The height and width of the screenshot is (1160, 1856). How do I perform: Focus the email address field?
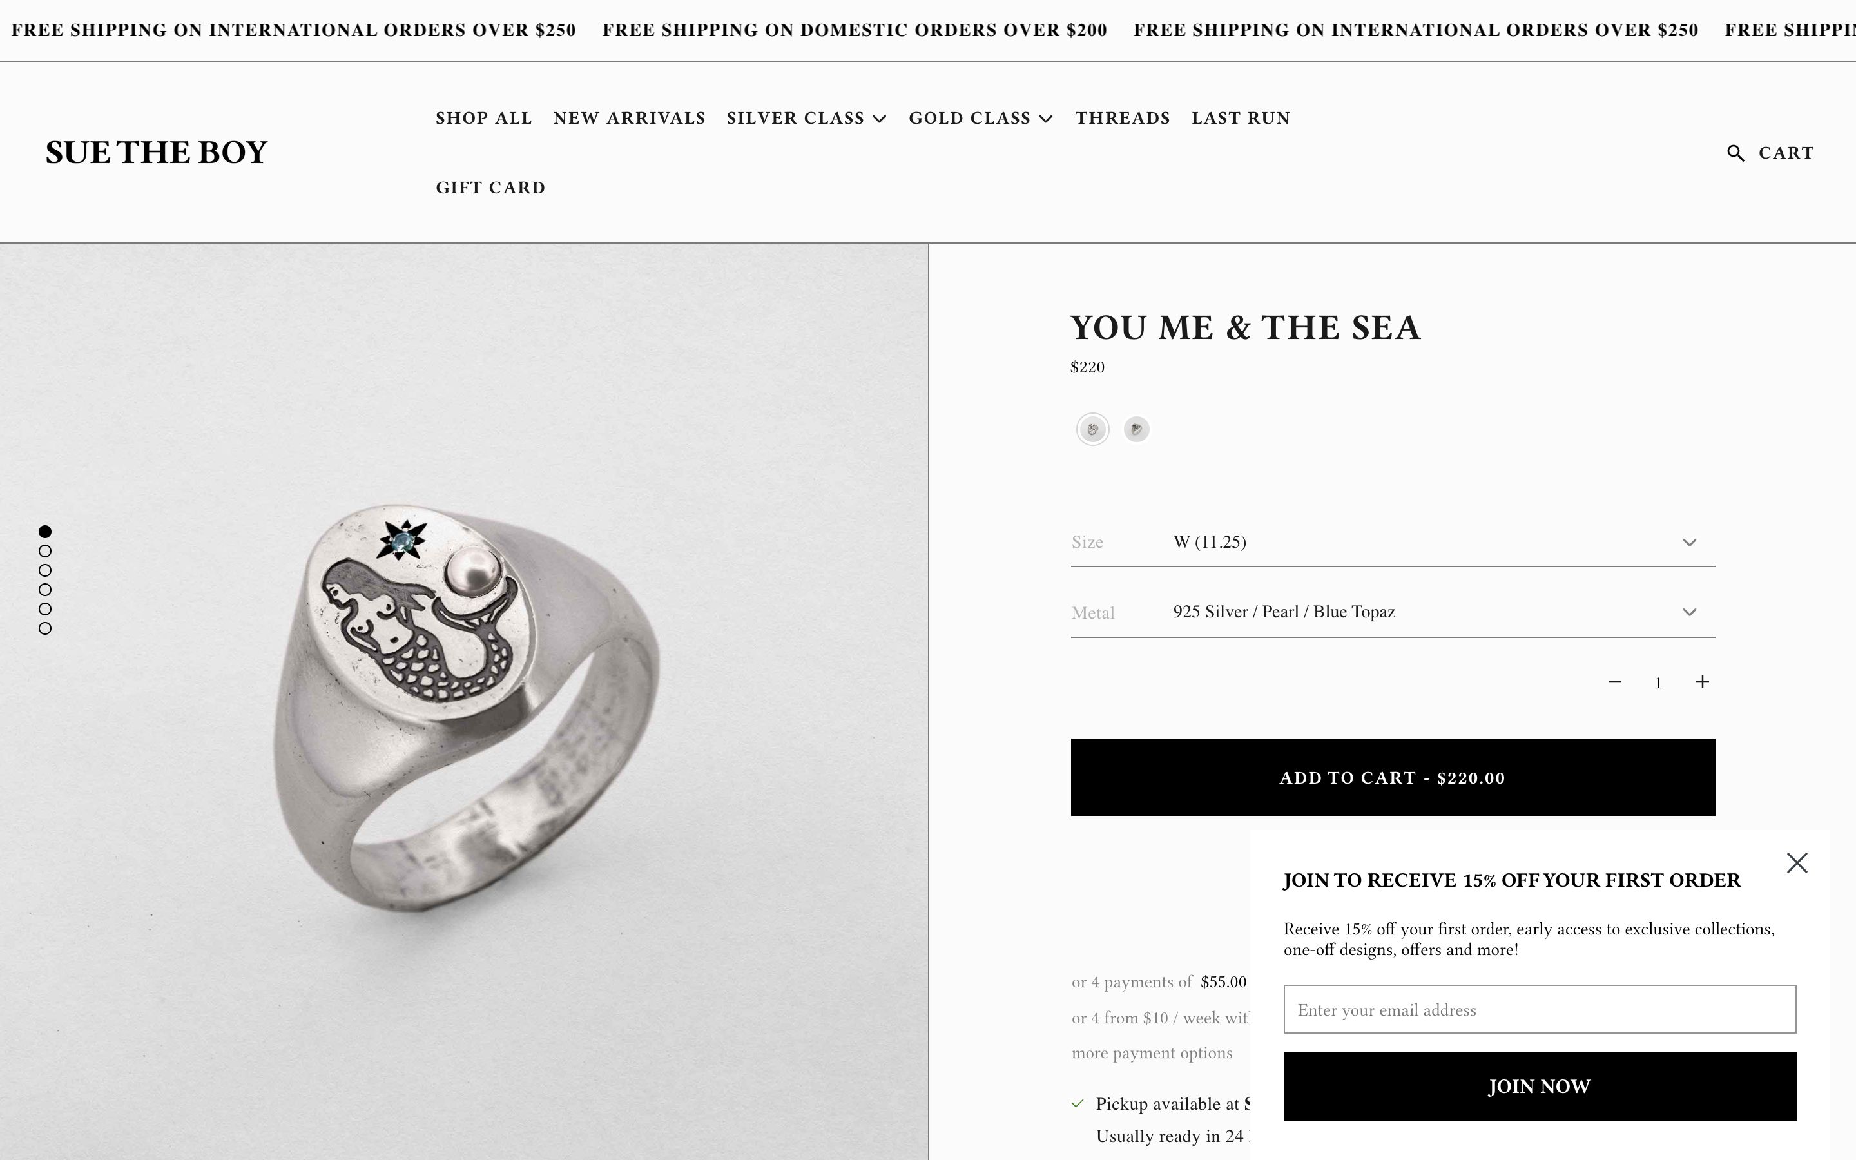tap(1540, 1010)
